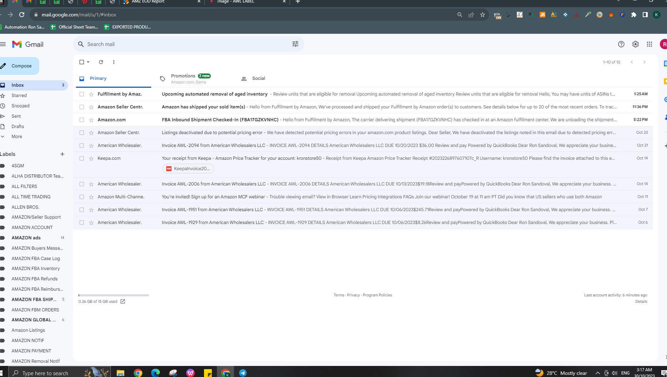Click the Chrome address bar URL

tap(79, 15)
